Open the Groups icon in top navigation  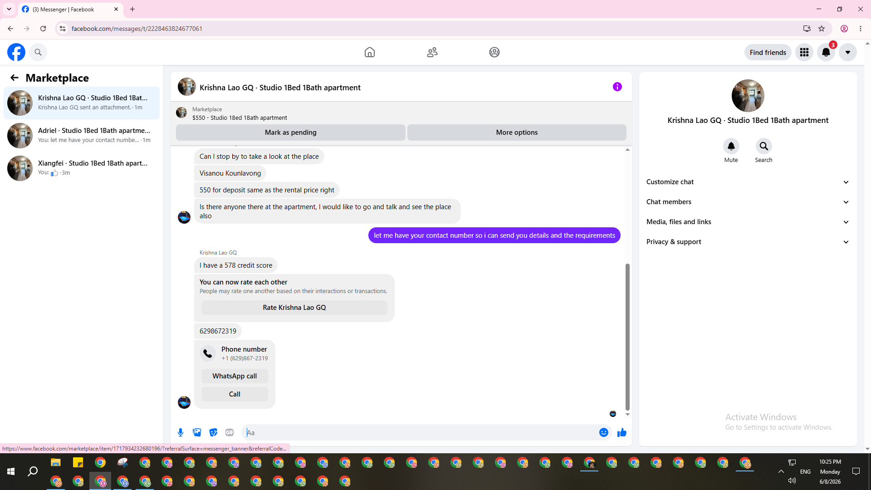coord(494,52)
